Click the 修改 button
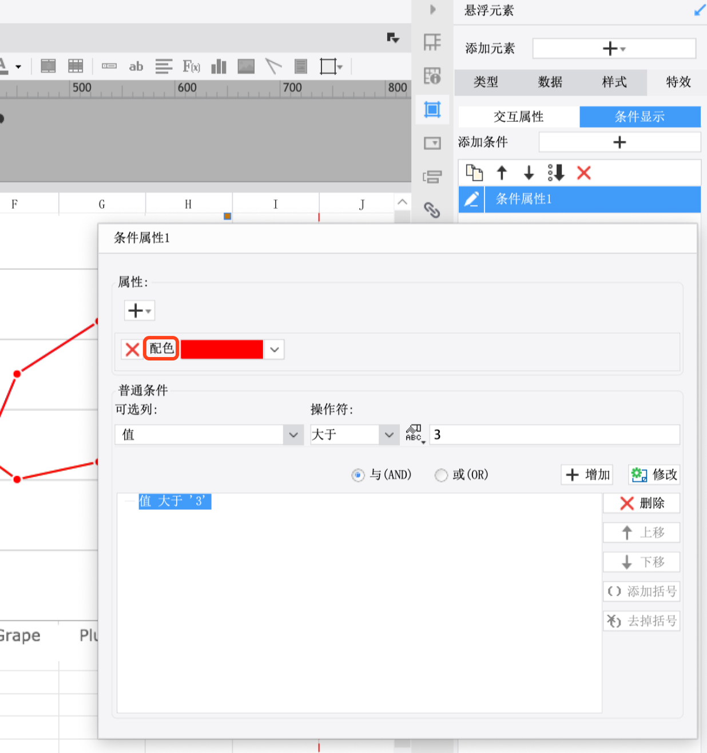 (654, 474)
